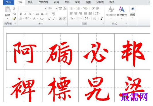Open the Styles (样式) pane launcher
The image size is (153, 106).
(126, 24)
